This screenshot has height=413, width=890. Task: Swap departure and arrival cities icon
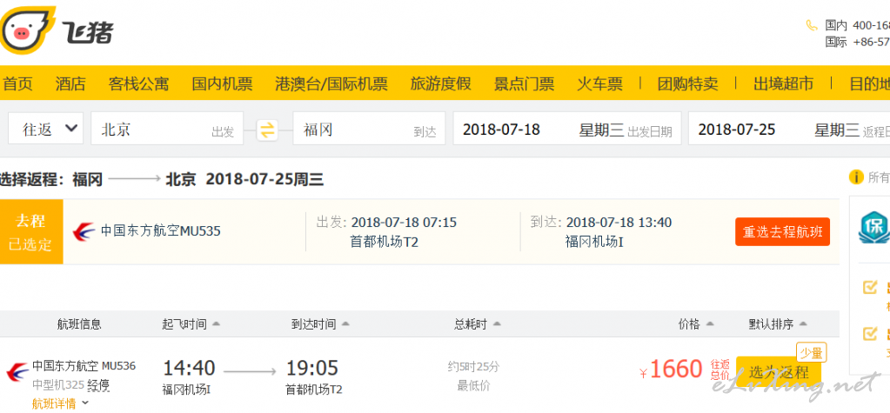(x=267, y=130)
